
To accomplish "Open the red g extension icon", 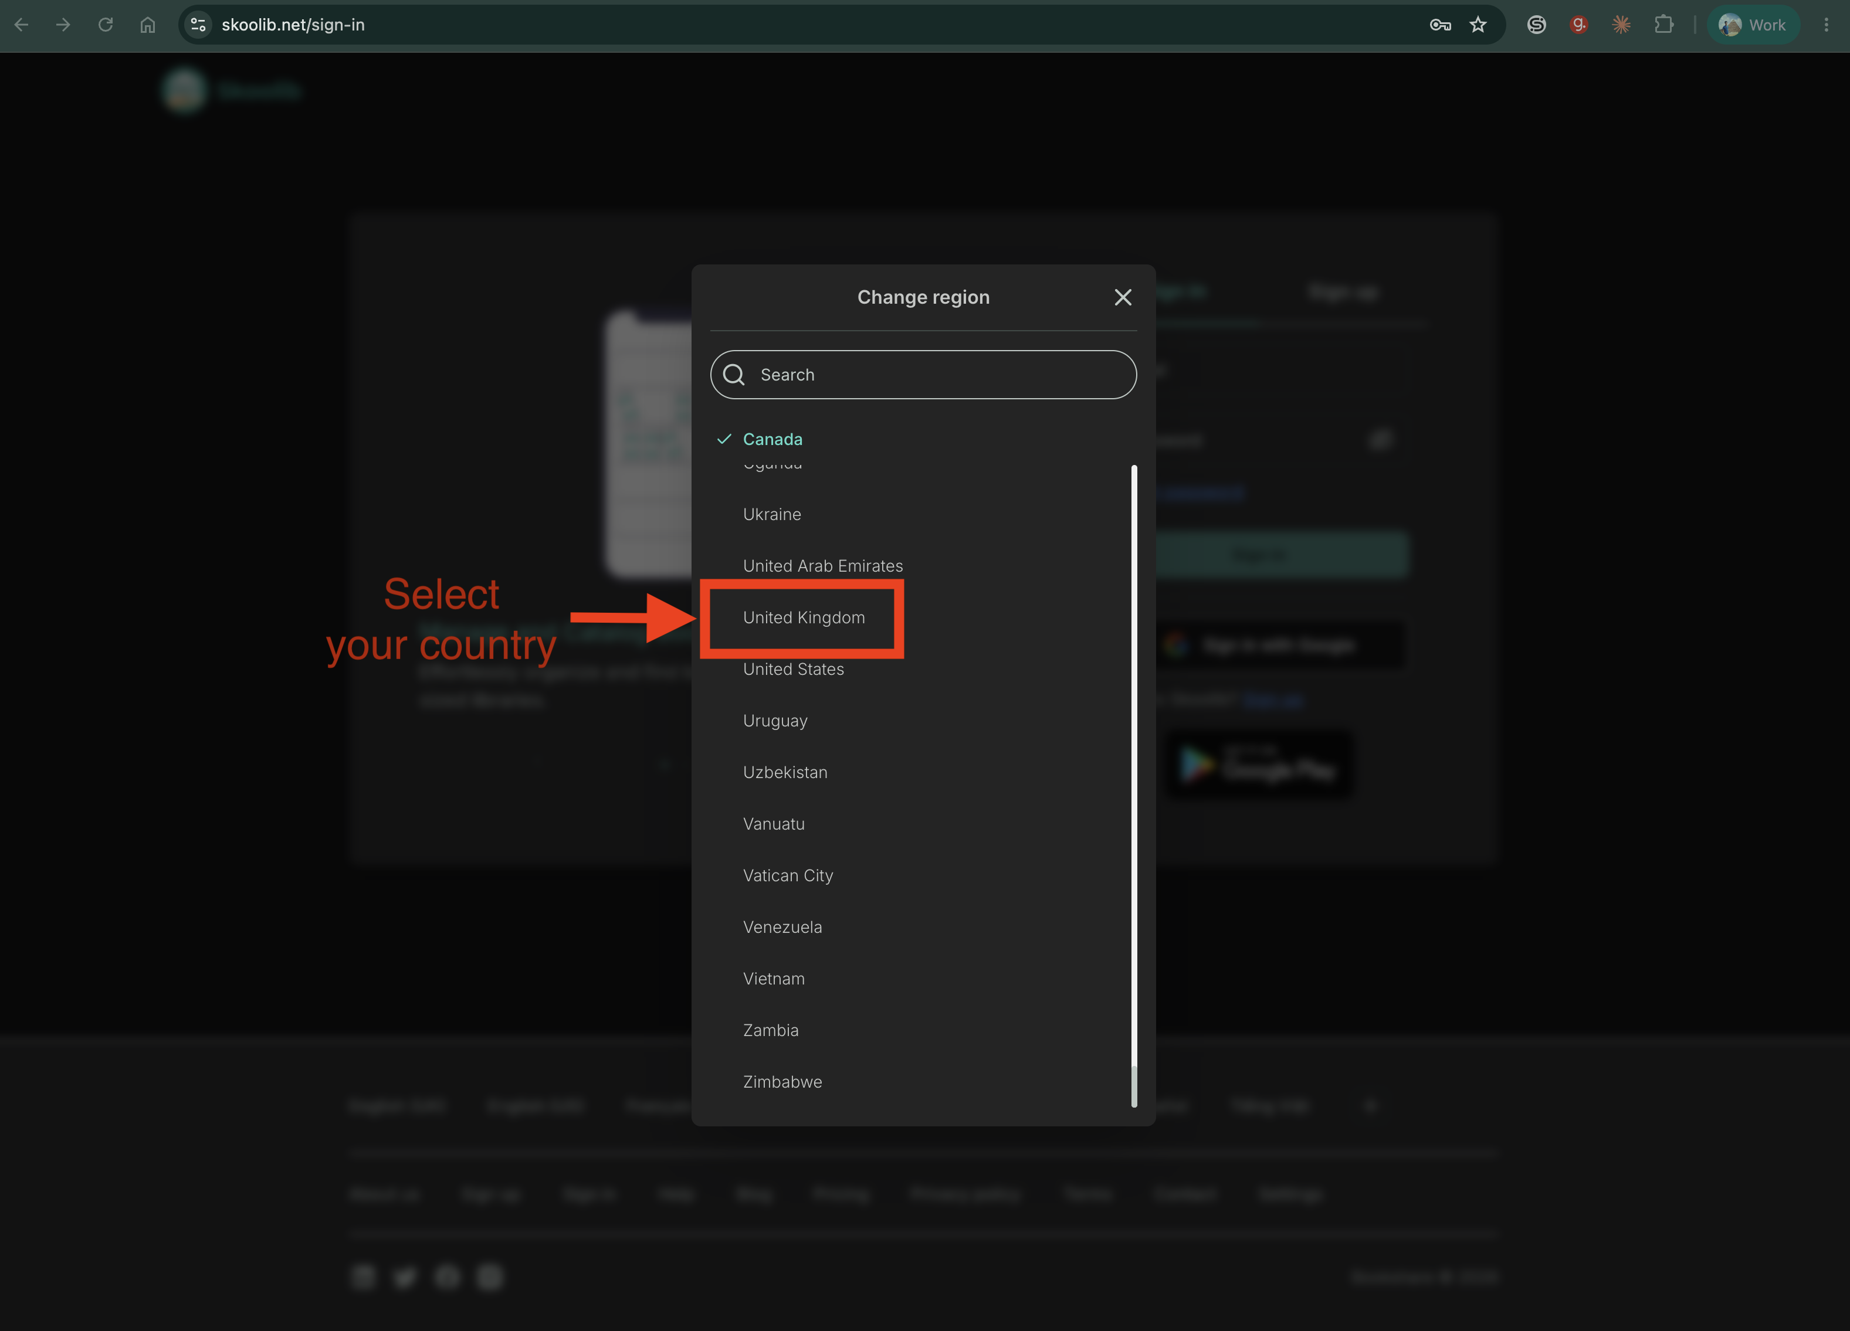I will [x=1578, y=25].
